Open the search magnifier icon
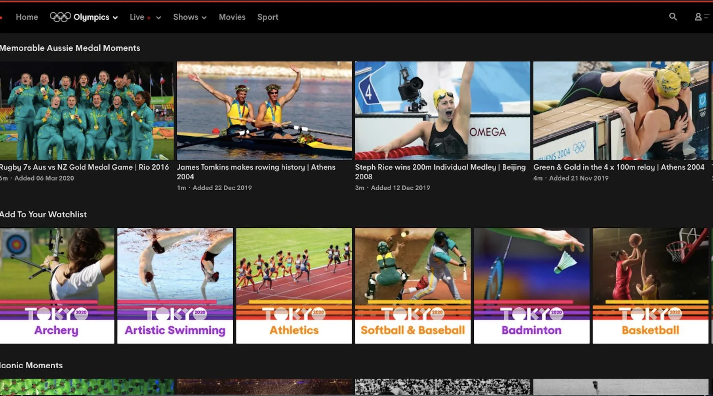The image size is (713, 396). pyautogui.click(x=673, y=17)
